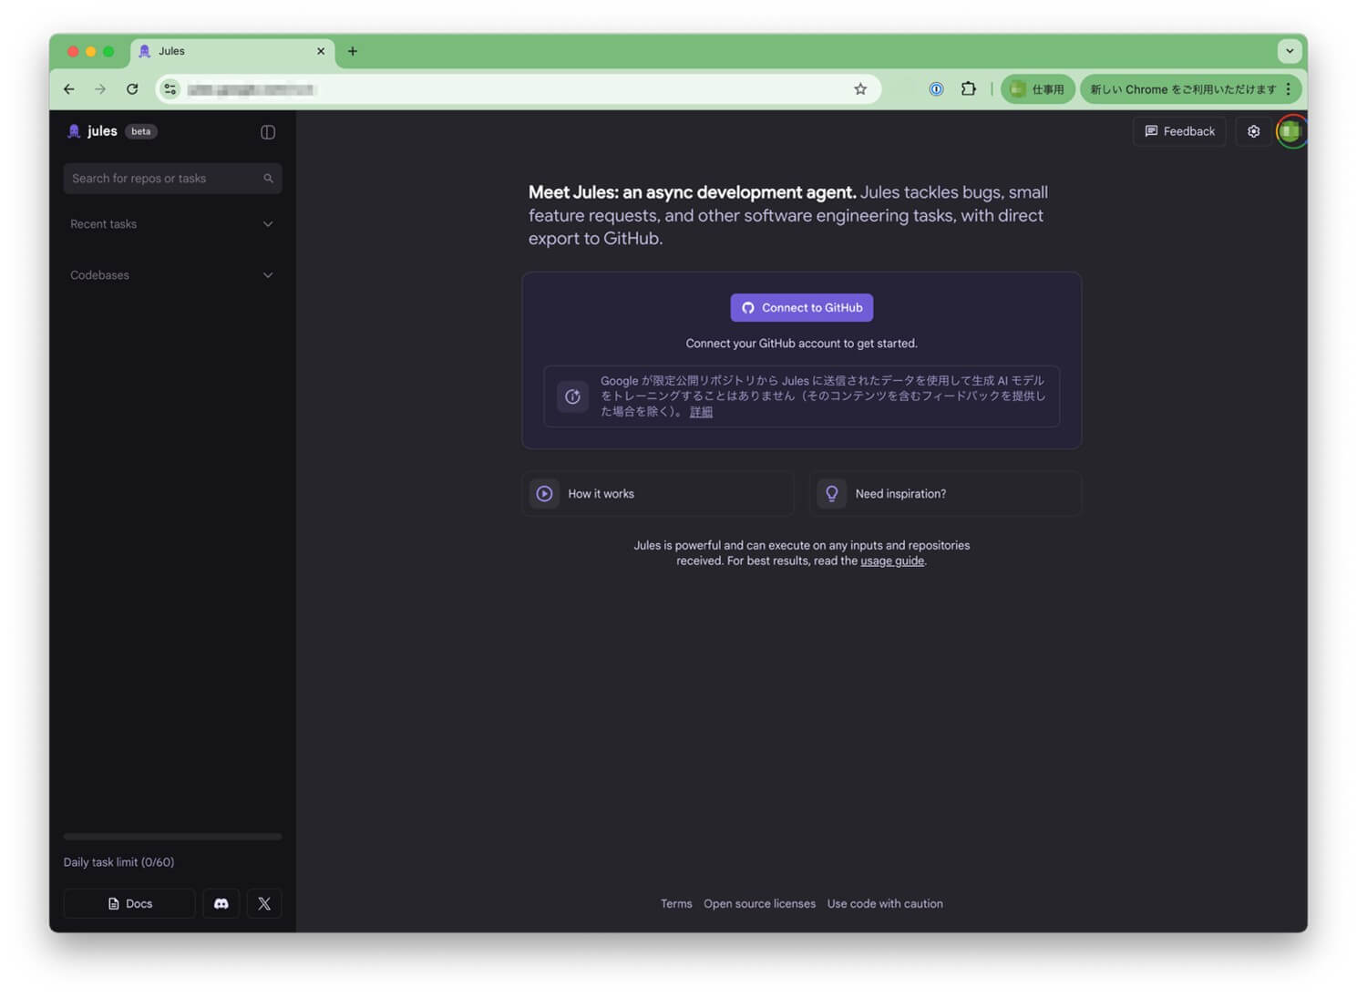
Task: Open the Need inspiration? card
Action: click(x=945, y=493)
